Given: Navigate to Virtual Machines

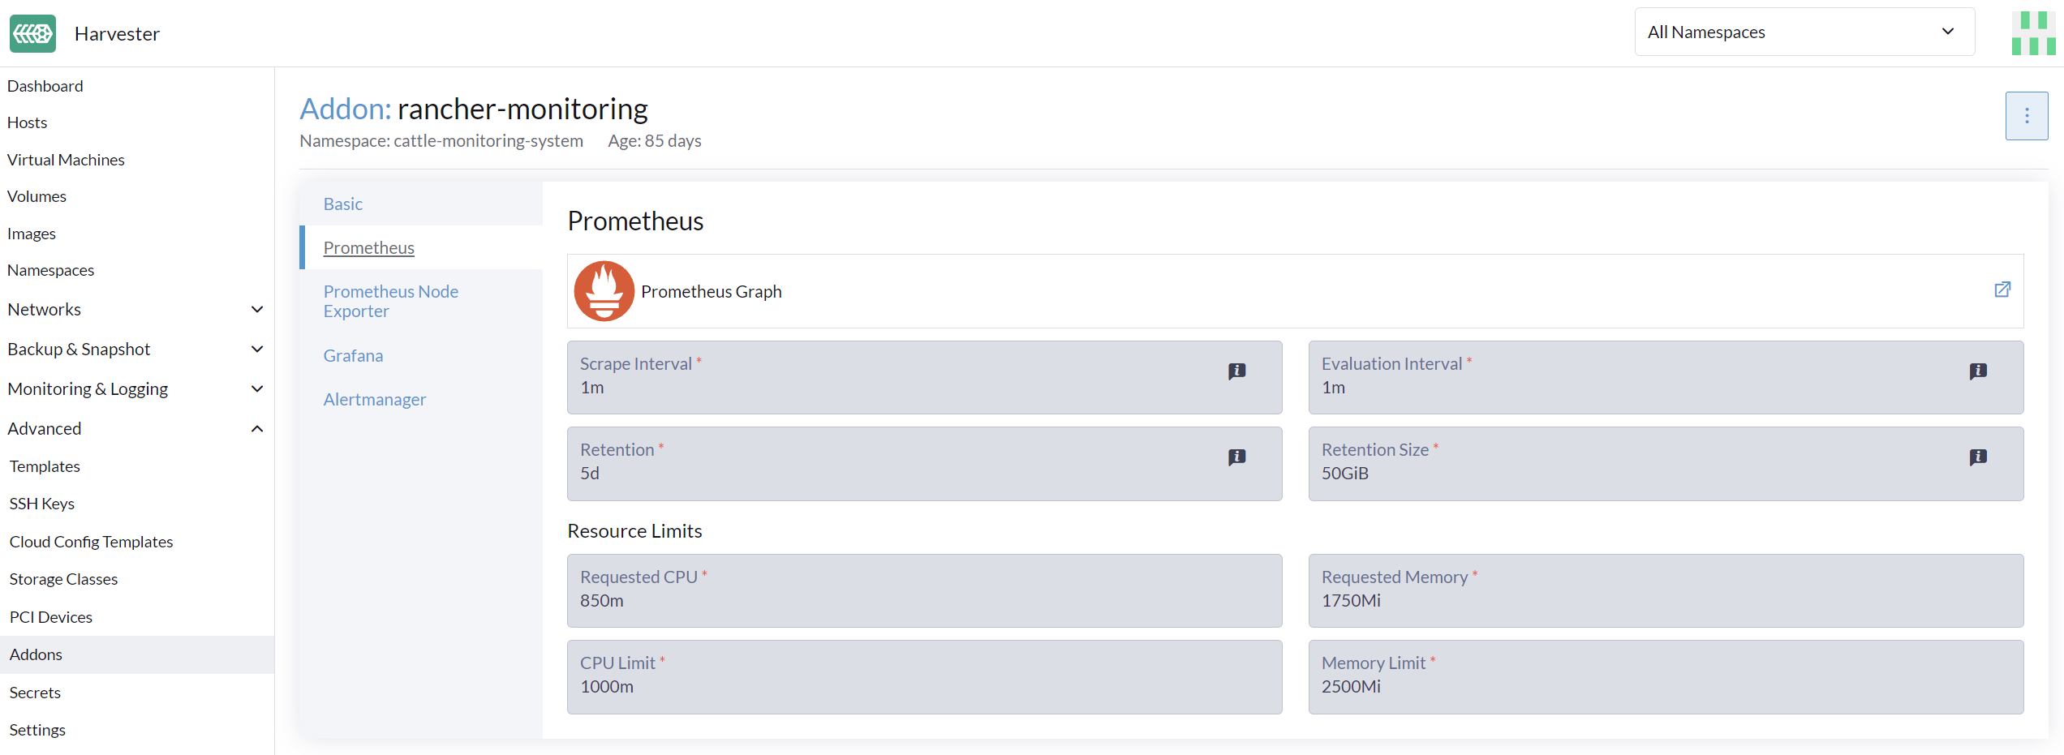Looking at the screenshot, I should [66, 159].
